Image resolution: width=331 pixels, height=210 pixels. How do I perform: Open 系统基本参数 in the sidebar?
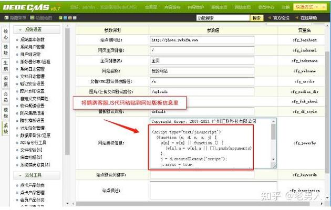point(32,39)
